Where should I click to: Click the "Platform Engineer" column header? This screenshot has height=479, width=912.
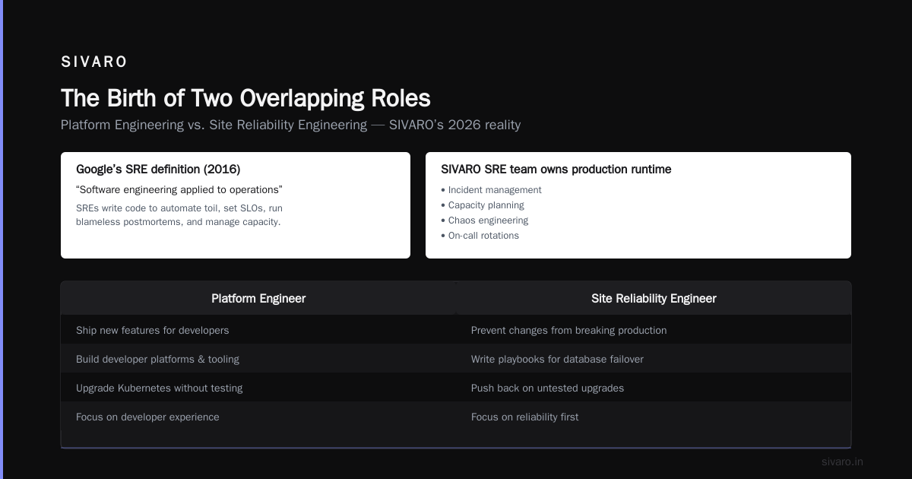click(x=258, y=298)
